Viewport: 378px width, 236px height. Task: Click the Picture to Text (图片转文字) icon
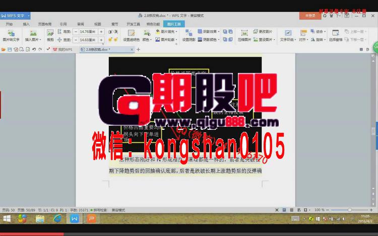coord(11,34)
